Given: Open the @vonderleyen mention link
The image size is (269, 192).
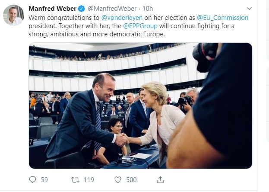Looking at the screenshot, I should 122,18.
